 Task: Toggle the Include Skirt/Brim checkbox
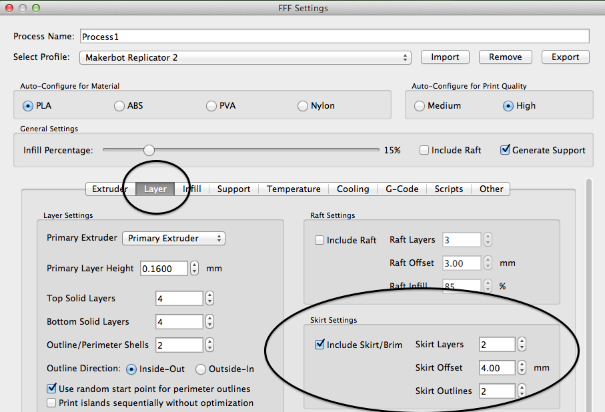pyautogui.click(x=320, y=344)
